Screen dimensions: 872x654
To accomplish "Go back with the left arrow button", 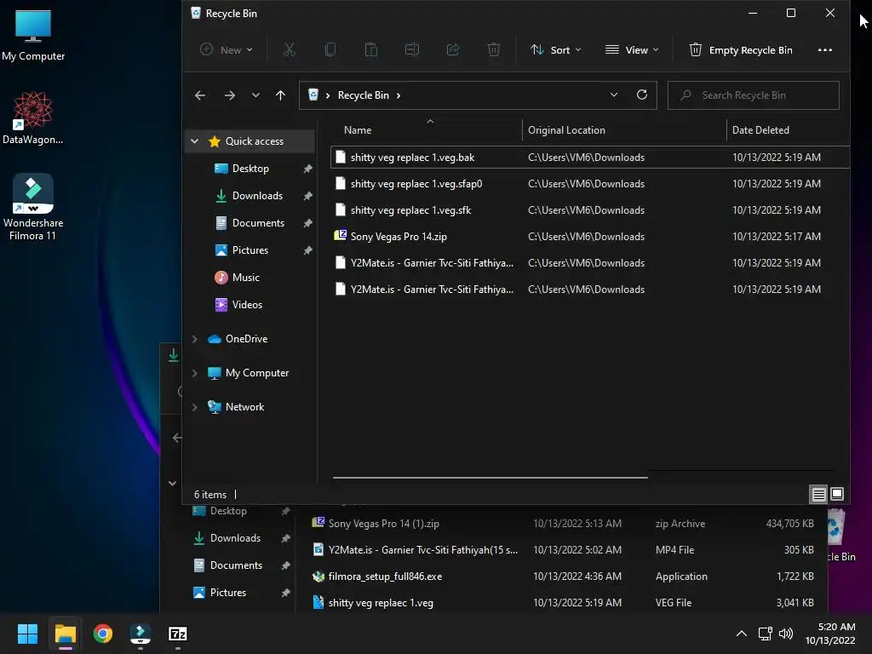I will point(200,95).
